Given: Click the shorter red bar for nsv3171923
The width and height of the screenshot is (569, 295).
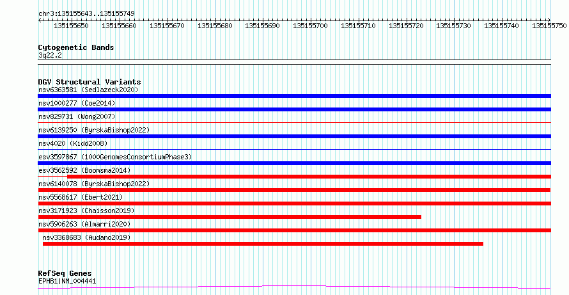Looking at the screenshot, I should [230, 217].
